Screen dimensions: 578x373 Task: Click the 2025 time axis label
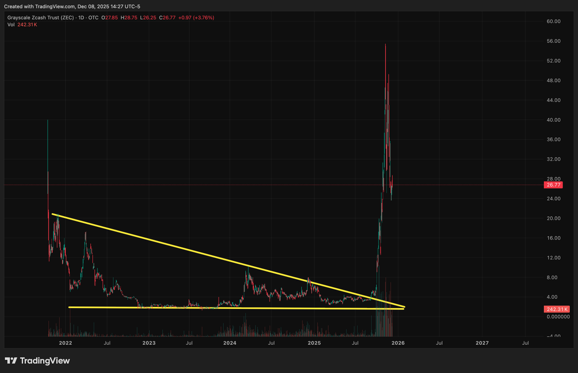point(314,343)
